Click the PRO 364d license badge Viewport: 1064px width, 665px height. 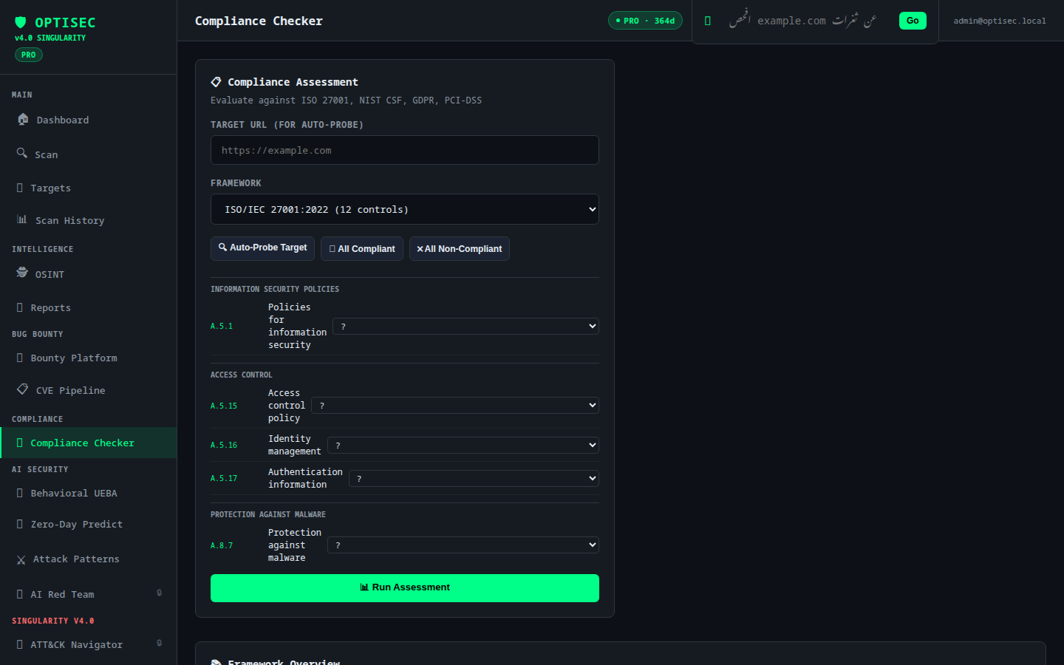pyautogui.click(x=645, y=21)
